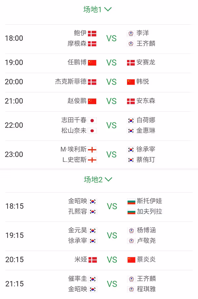This screenshot has width=198, height=299.
Task: Select the 18:15 match time
Action: click(15, 206)
